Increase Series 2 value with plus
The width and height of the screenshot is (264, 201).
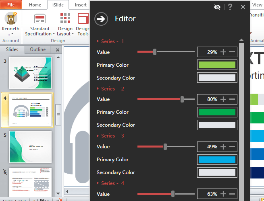point(223,99)
